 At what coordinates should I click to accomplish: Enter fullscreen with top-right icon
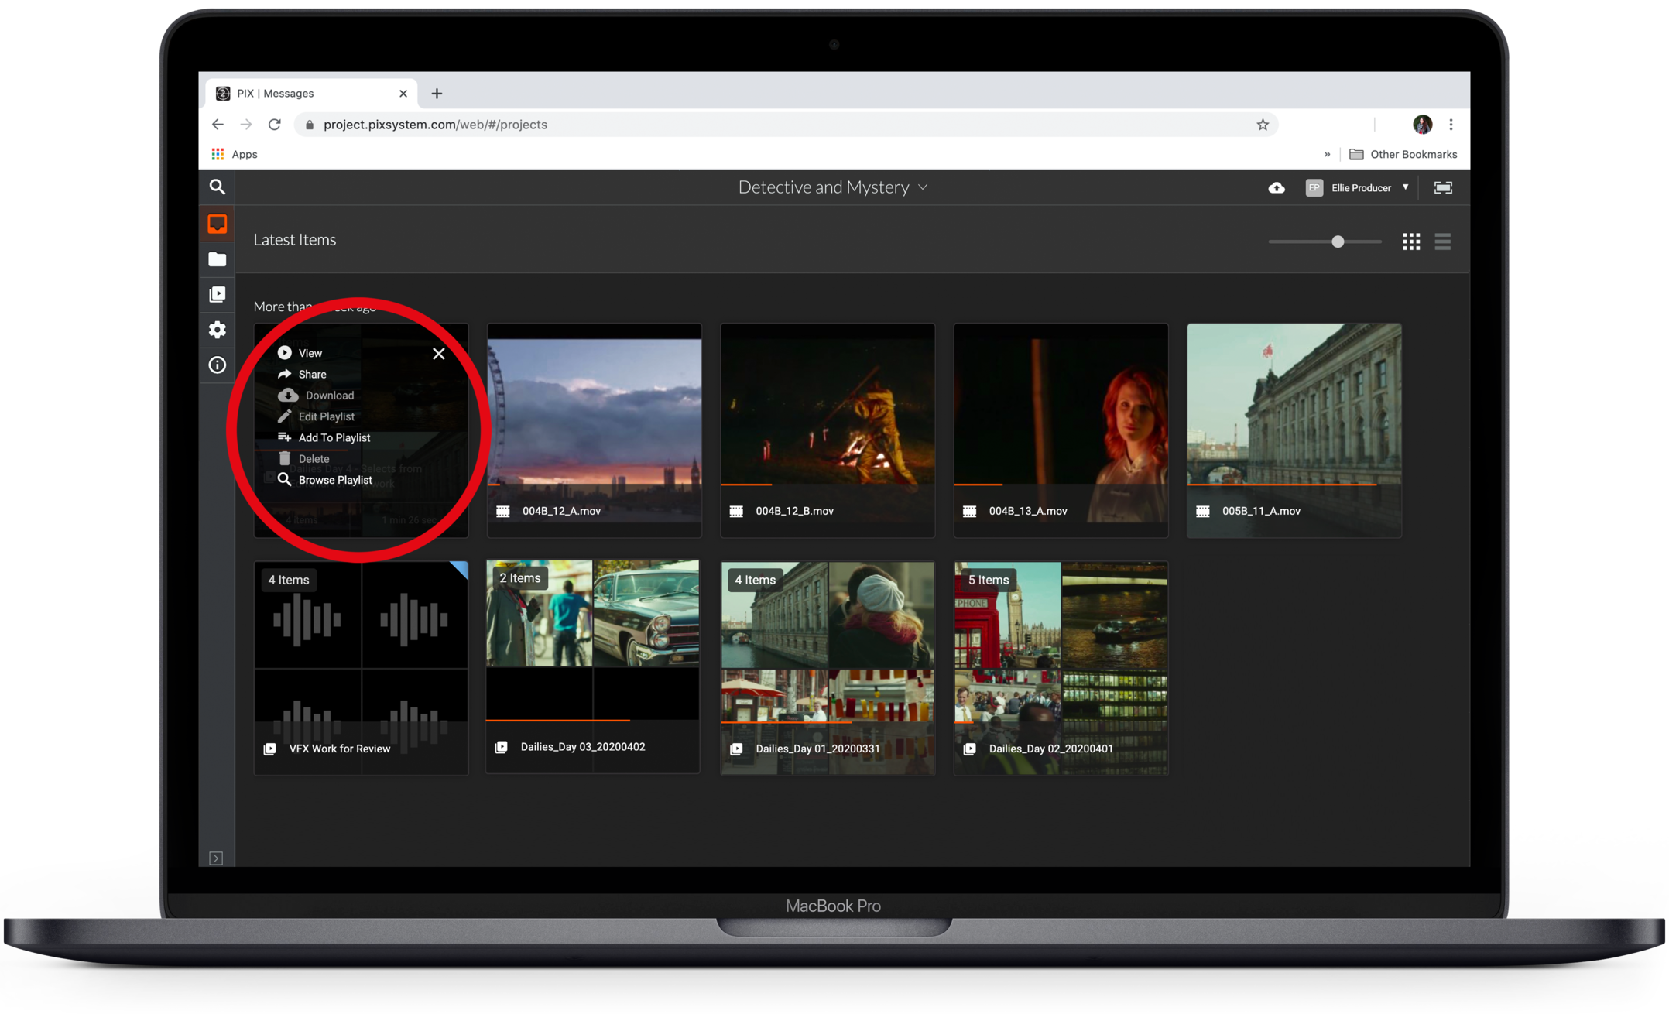(x=1443, y=188)
